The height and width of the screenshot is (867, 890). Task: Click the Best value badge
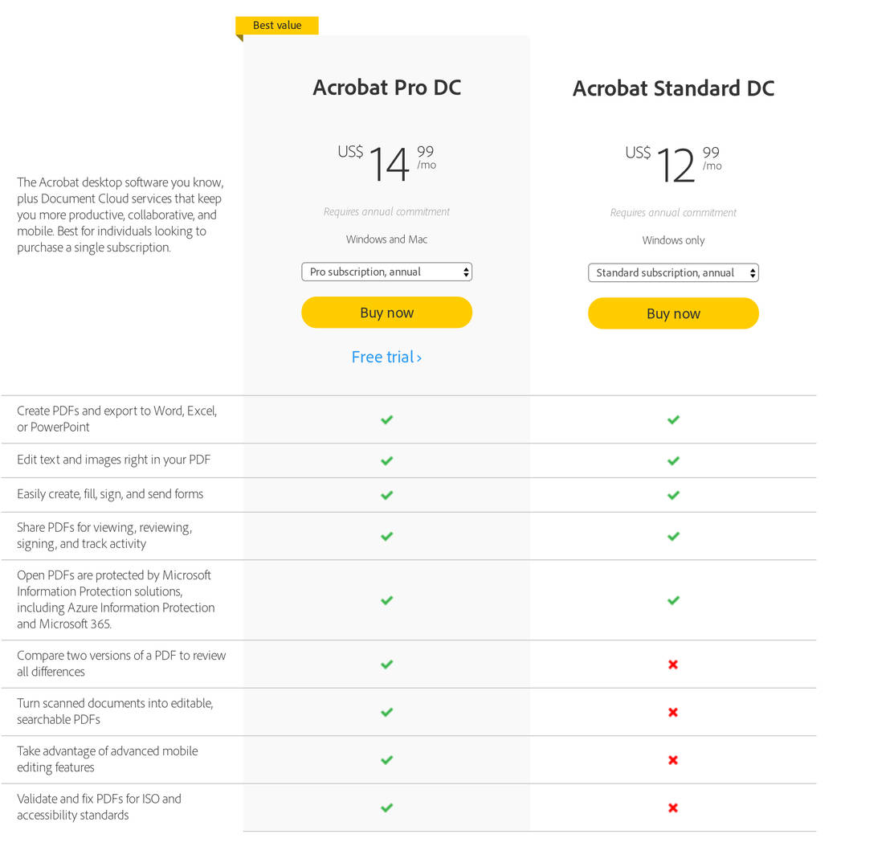(x=276, y=25)
